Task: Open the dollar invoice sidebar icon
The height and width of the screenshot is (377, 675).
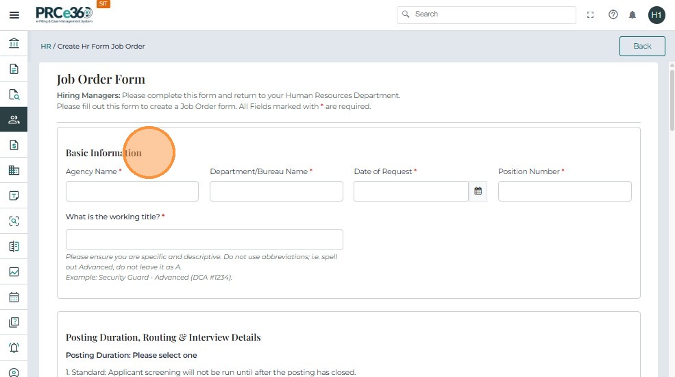Action: coord(14,145)
